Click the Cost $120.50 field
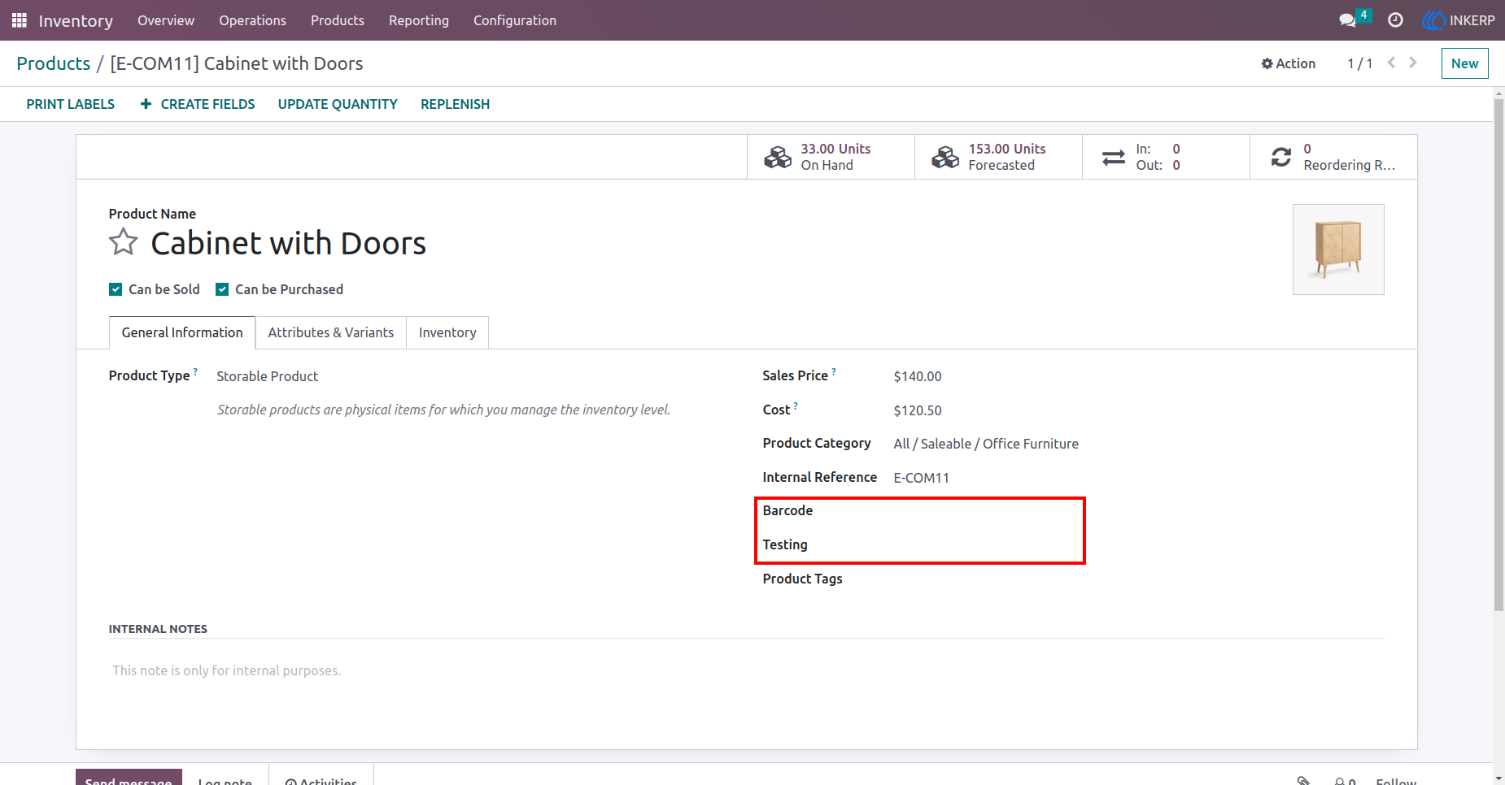Image resolution: width=1505 pixels, height=785 pixels. pyautogui.click(x=918, y=410)
